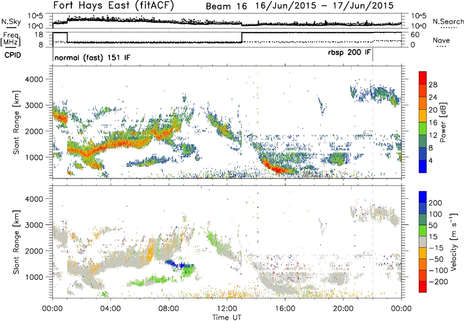Click the Beam 16 label
Image resolution: width=464 pixels, height=321 pixels.
tap(226, 6)
